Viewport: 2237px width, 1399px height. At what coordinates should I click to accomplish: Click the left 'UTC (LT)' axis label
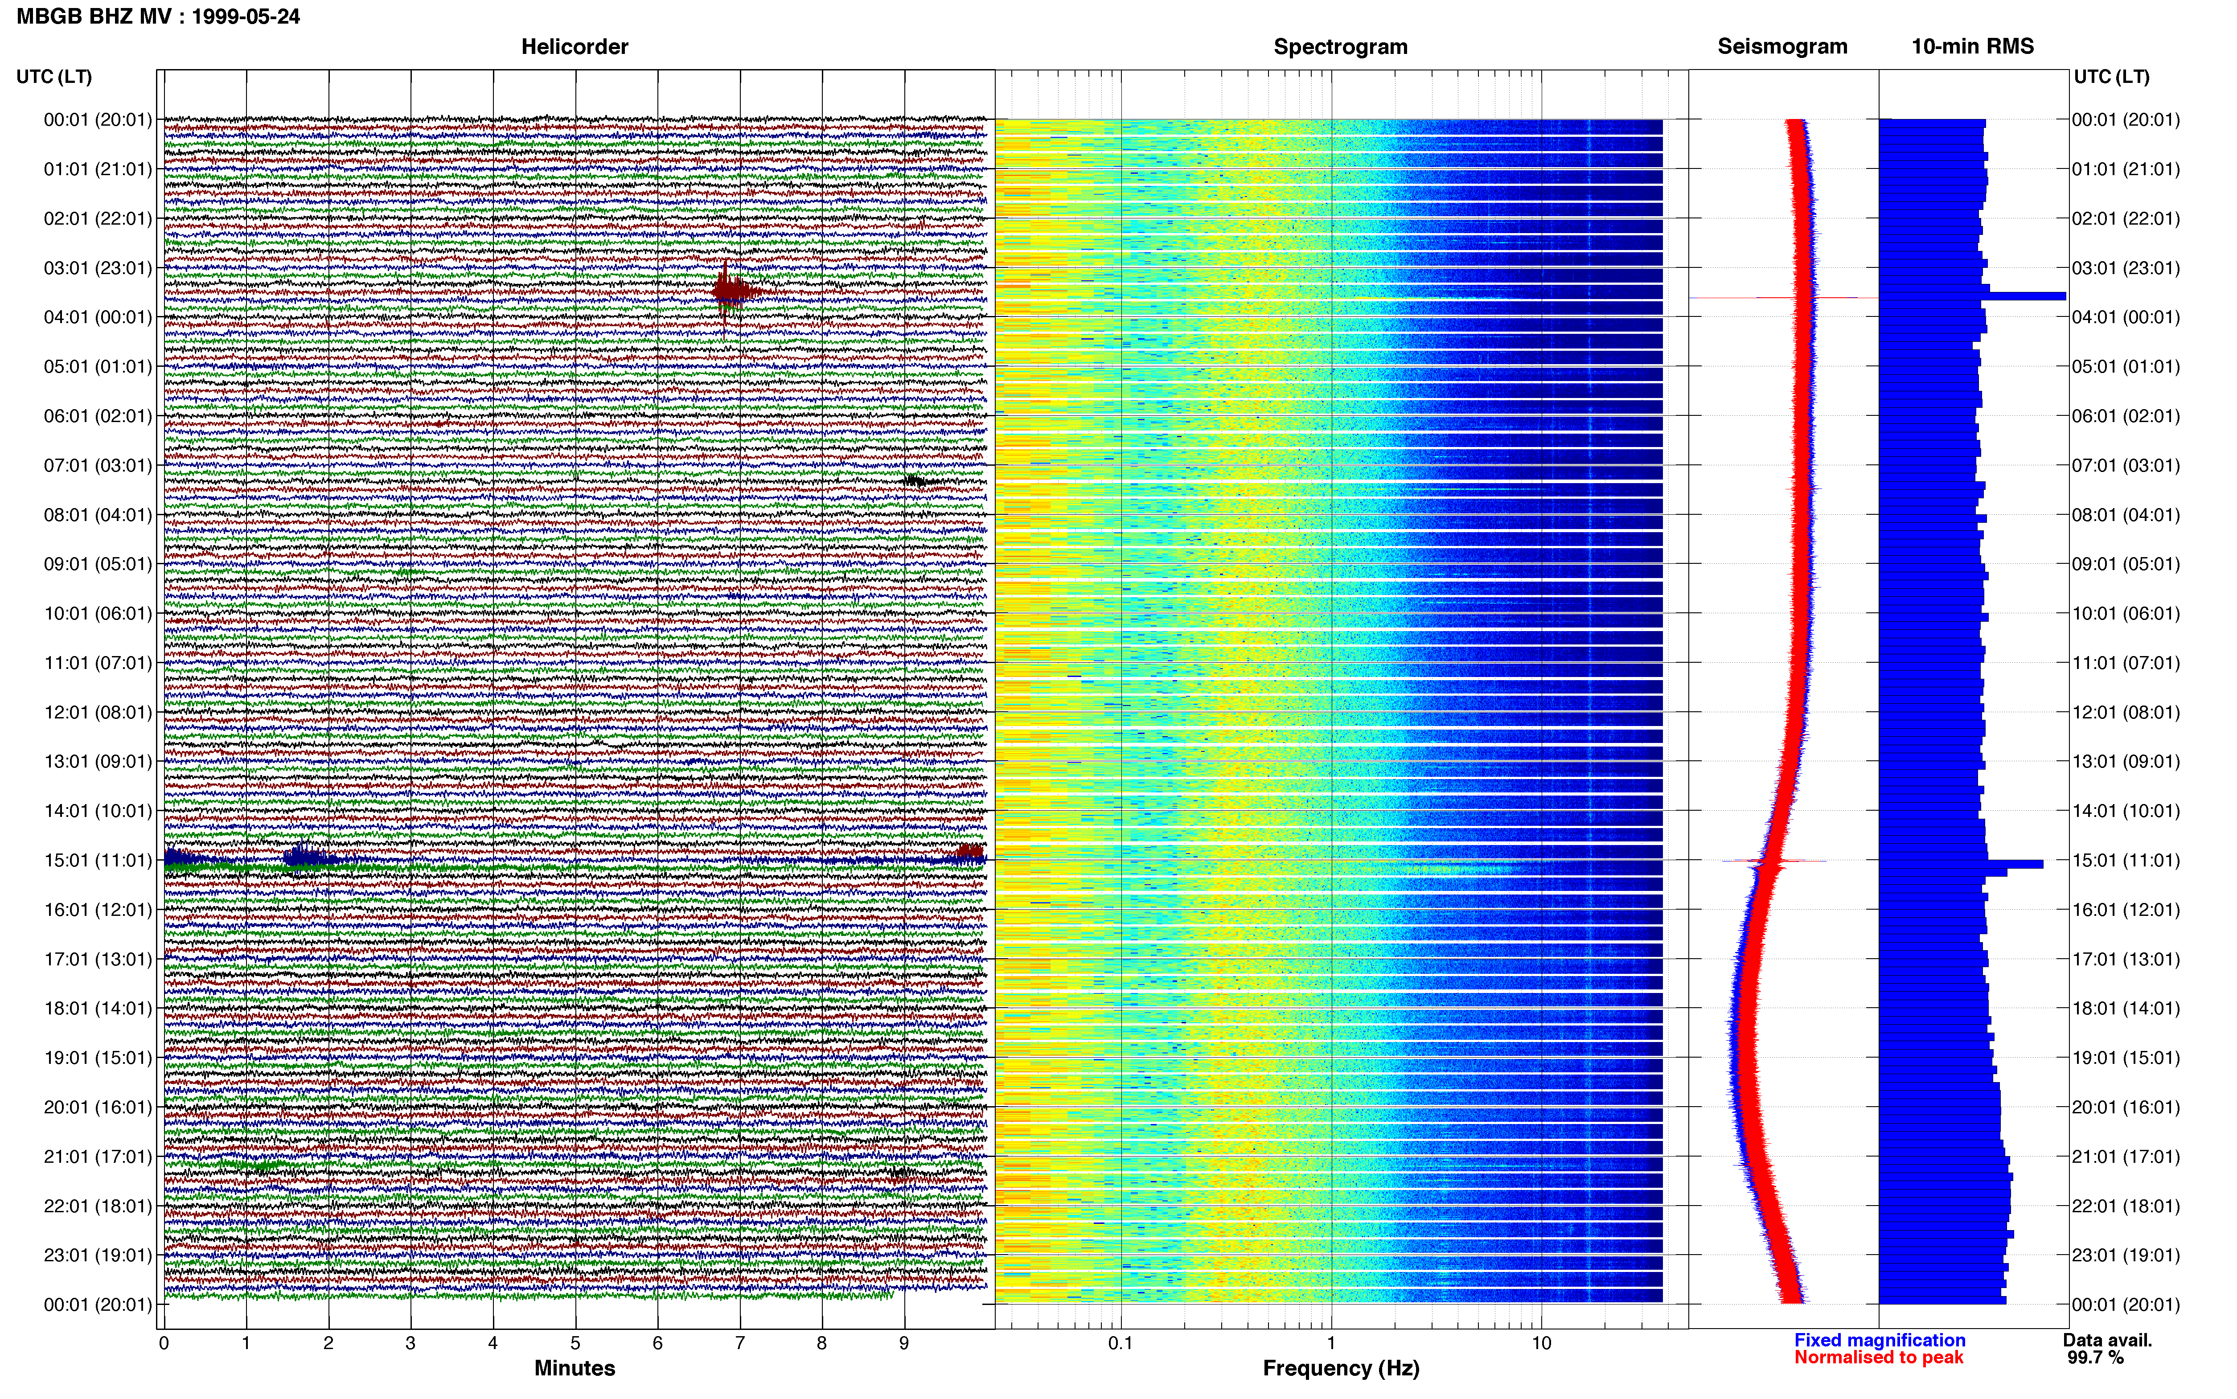tap(53, 77)
